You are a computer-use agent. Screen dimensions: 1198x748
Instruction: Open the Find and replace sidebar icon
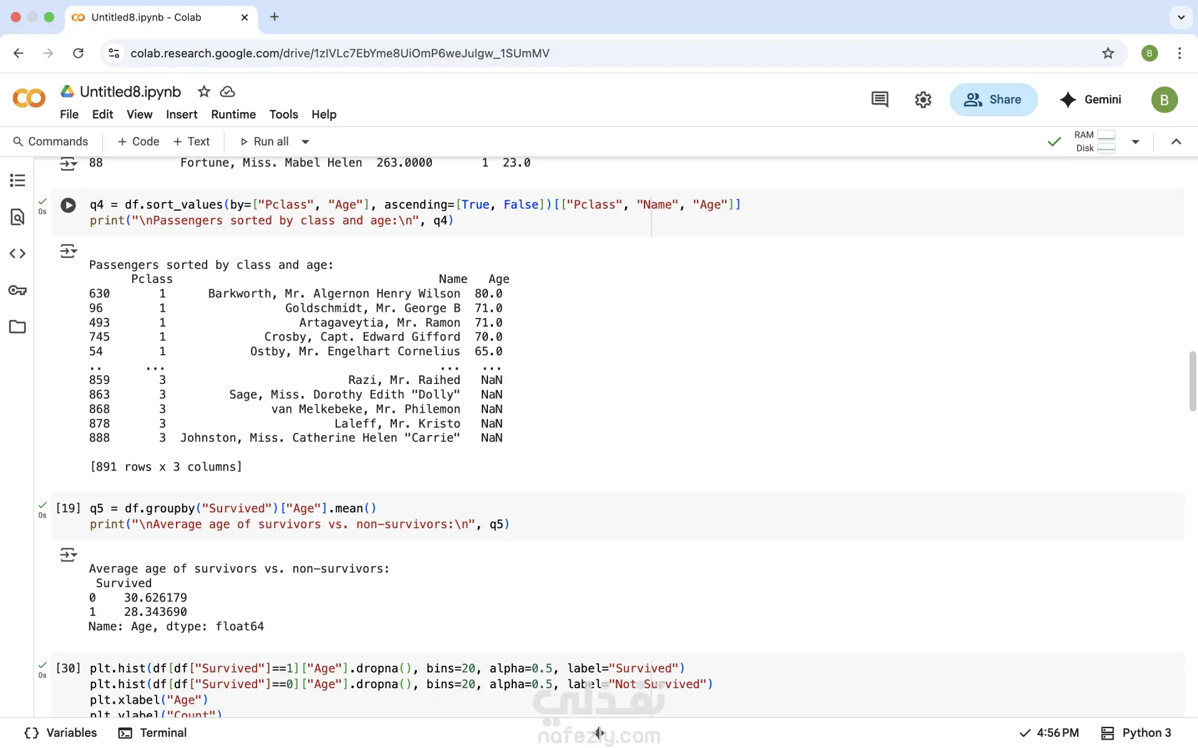click(17, 217)
